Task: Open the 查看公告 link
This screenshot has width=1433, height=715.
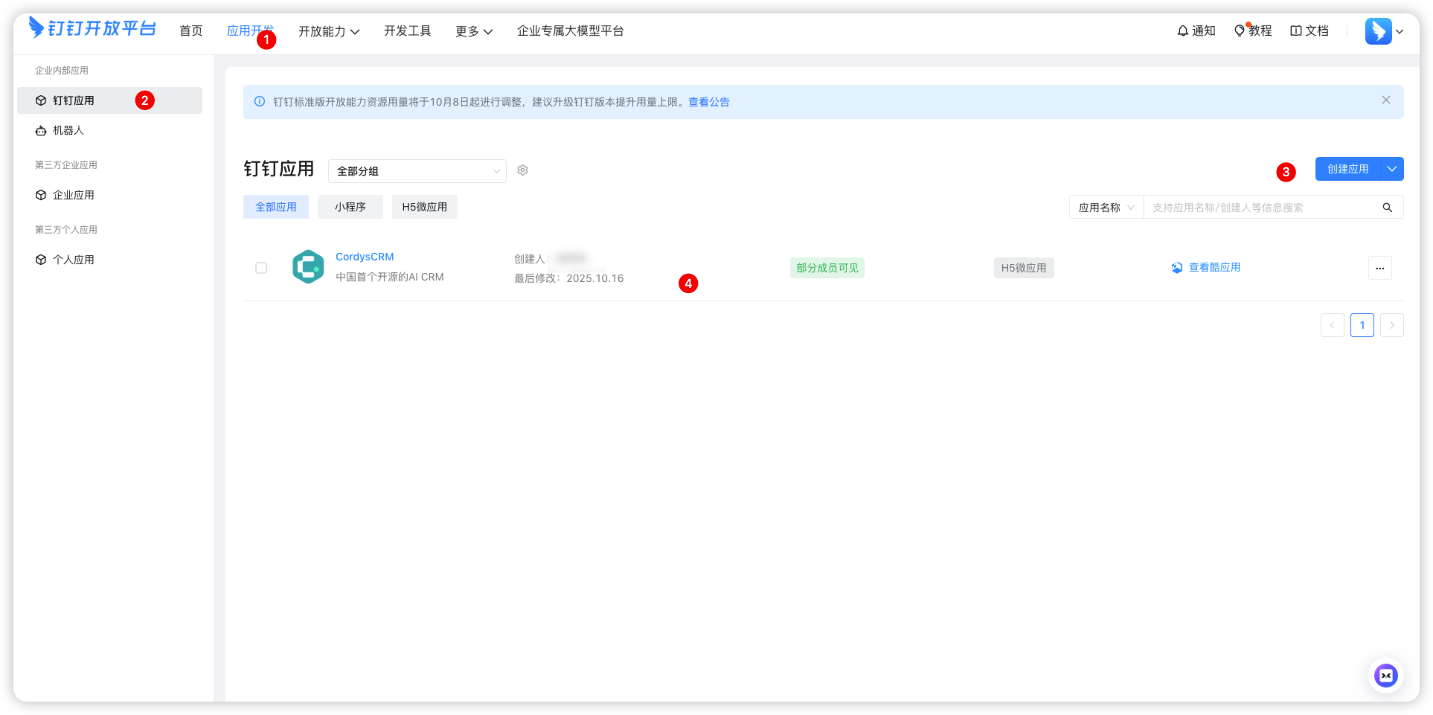Action: (x=708, y=102)
